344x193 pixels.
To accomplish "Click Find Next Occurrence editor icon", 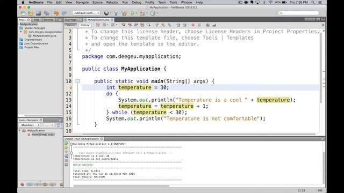I will [x=136, y=25].
